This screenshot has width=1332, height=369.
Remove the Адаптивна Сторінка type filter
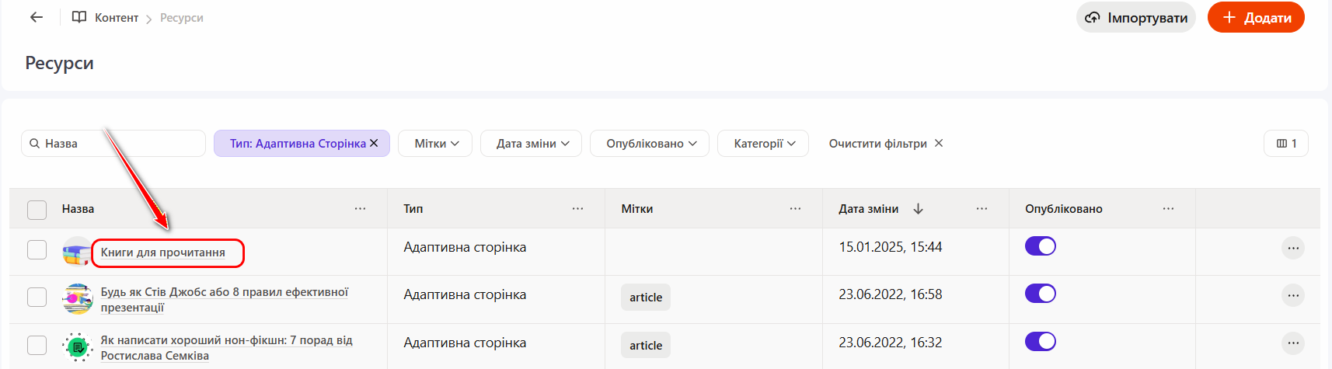coord(374,143)
